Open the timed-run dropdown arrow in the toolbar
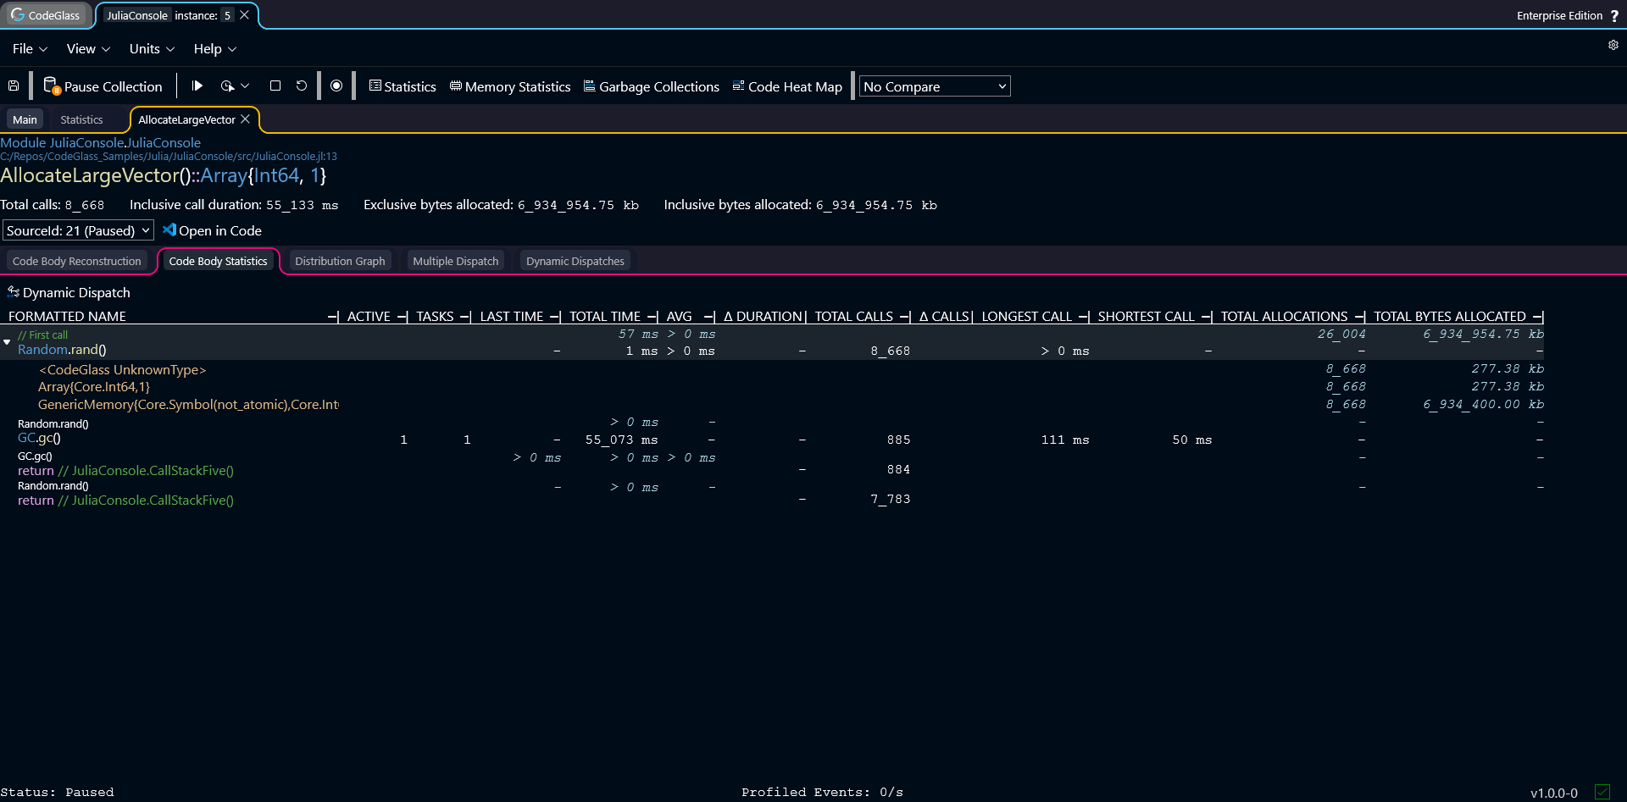 click(245, 86)
